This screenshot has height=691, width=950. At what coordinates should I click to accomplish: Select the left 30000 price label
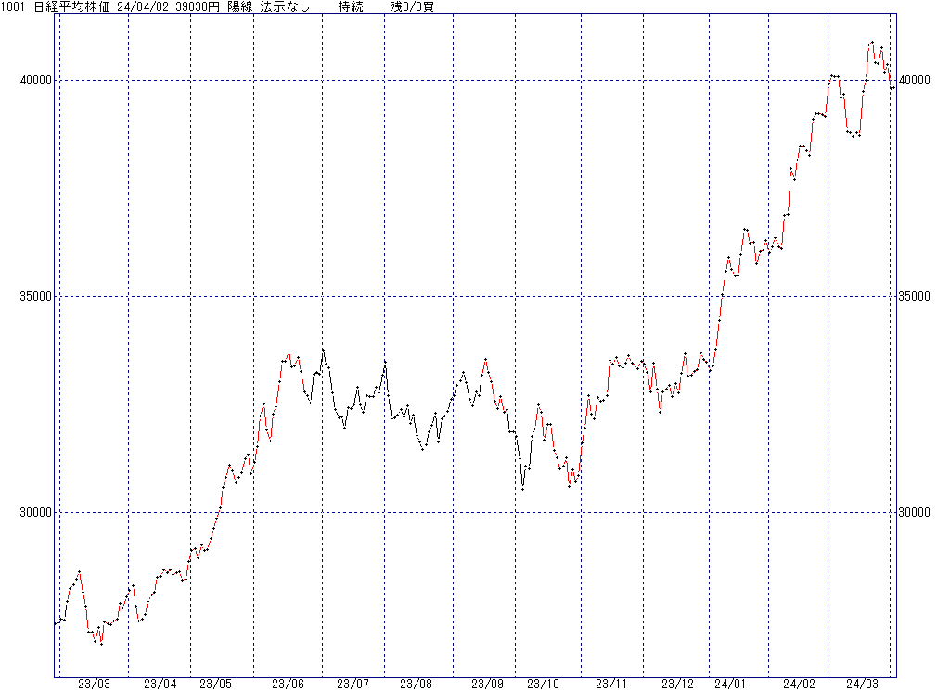35,513
